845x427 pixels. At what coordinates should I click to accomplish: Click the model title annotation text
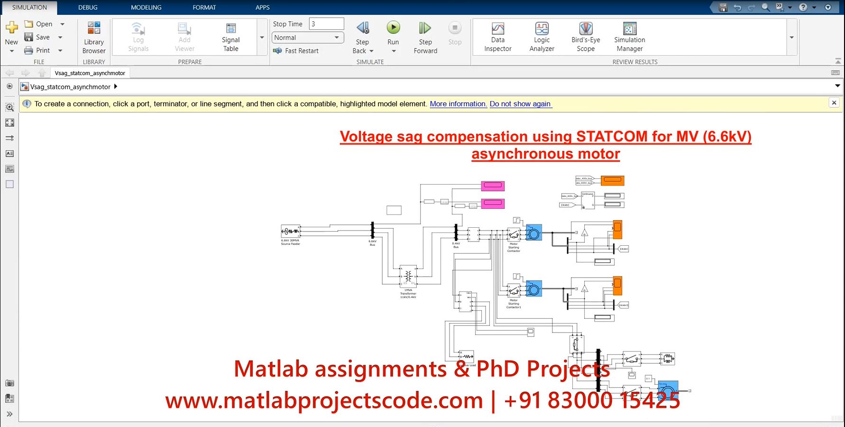(x=546, y=145)
